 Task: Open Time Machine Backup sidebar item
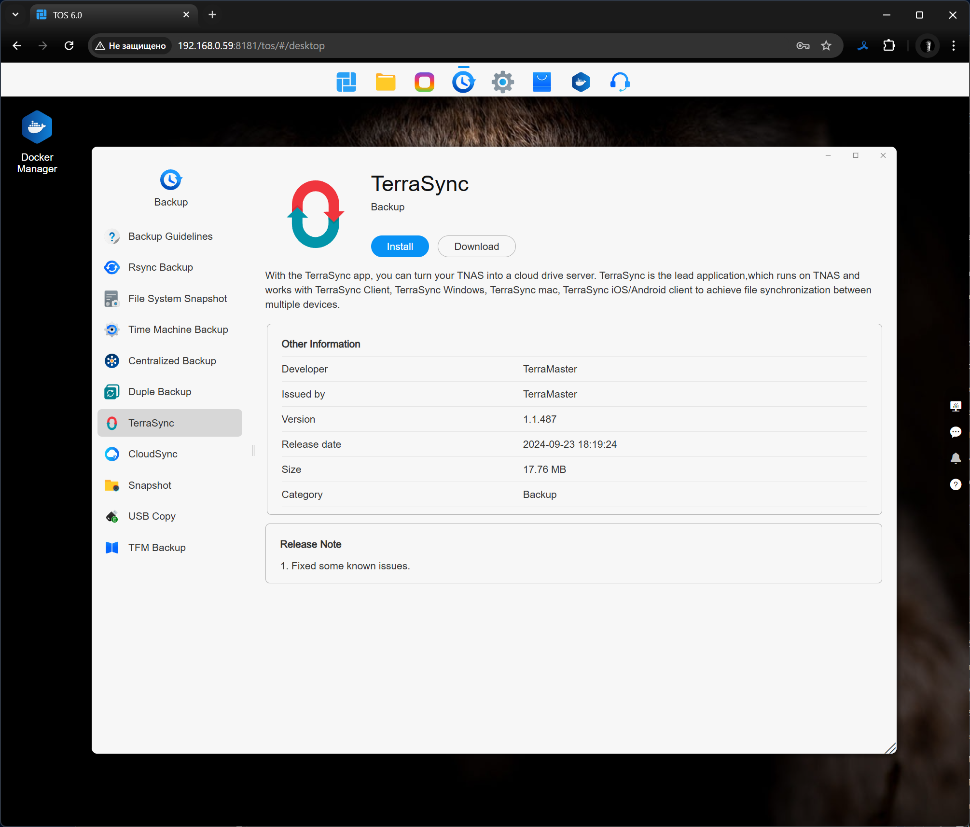[x=178, y=330]
